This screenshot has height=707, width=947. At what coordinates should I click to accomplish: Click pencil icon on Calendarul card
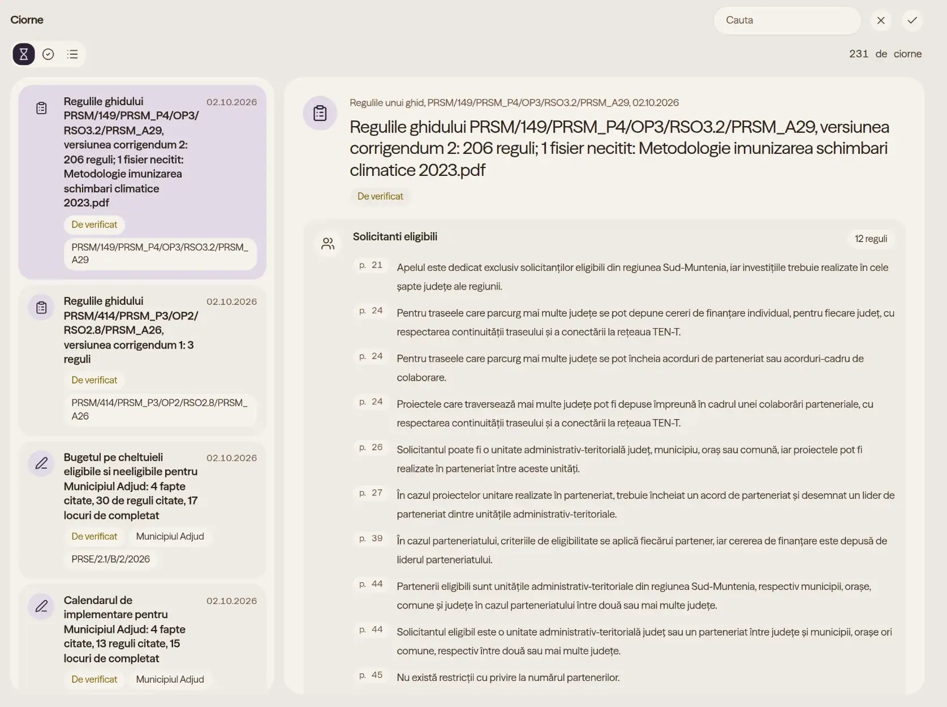[x=41, y=607]
